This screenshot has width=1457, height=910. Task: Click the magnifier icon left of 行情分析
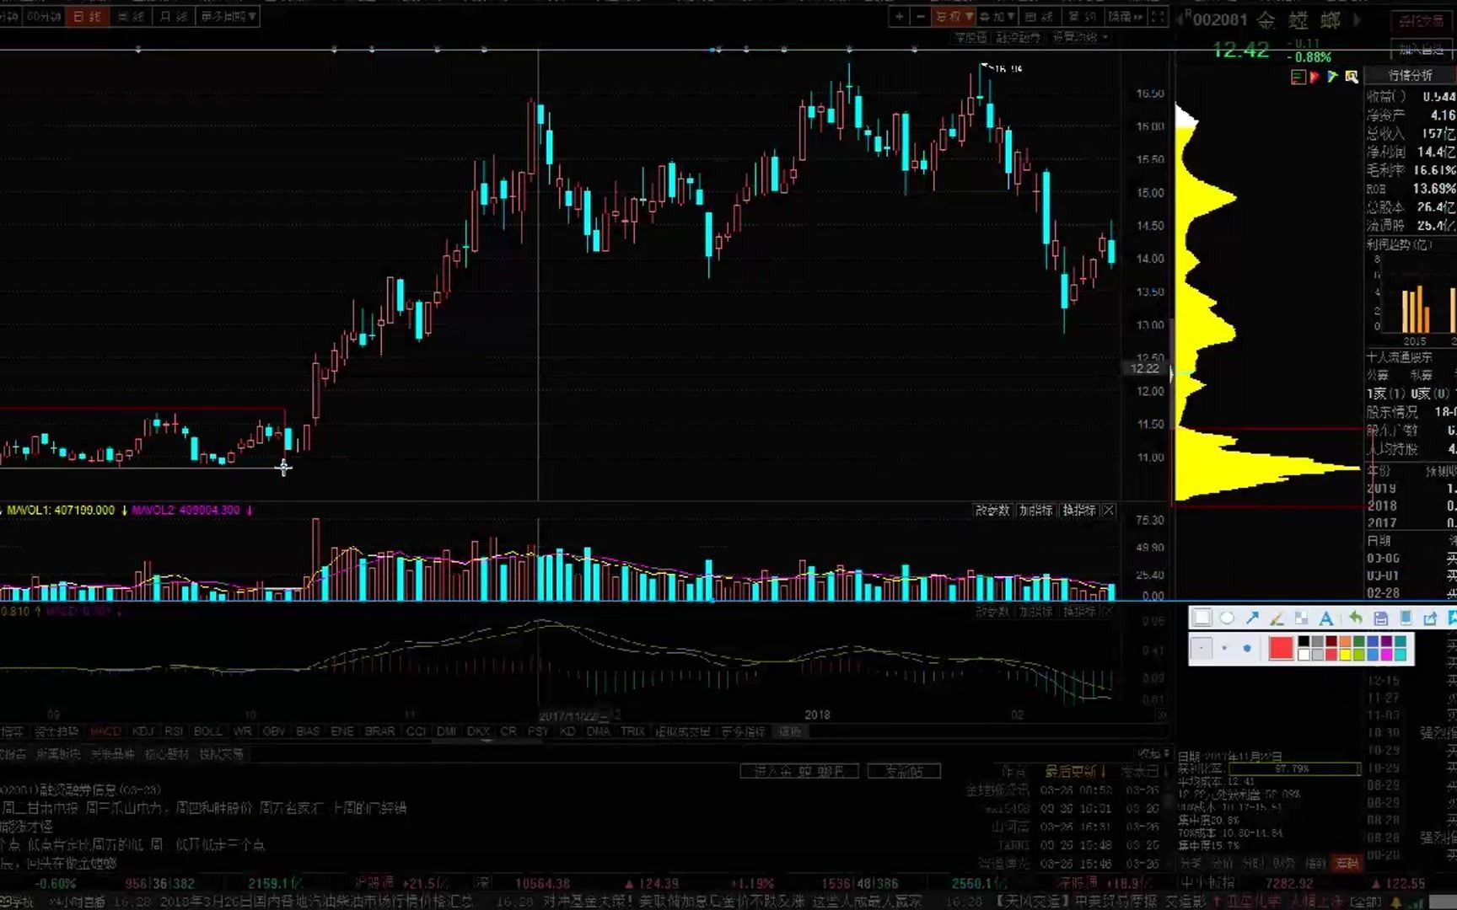[1351, 77]
